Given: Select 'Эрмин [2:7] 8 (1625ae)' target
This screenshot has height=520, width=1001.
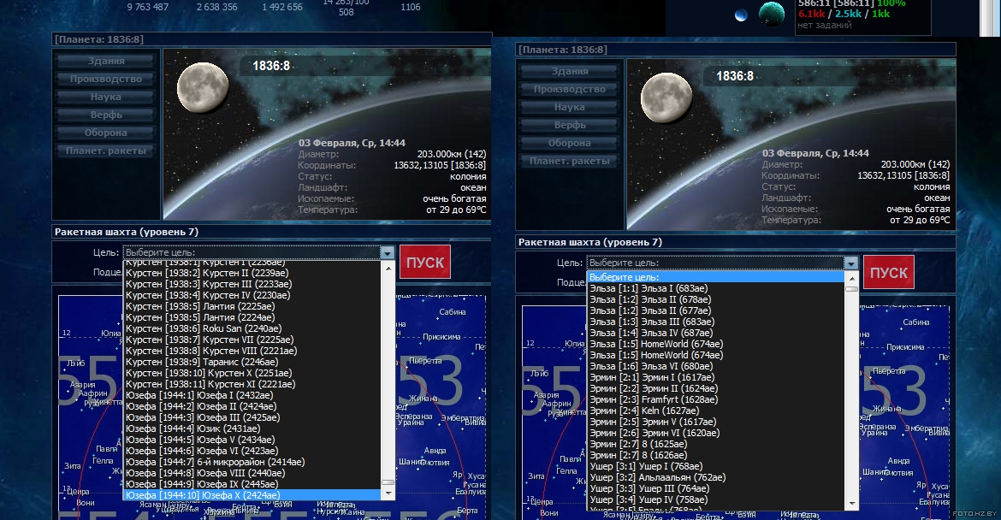Looking at the screenshot, I should (x=715, y=444).
